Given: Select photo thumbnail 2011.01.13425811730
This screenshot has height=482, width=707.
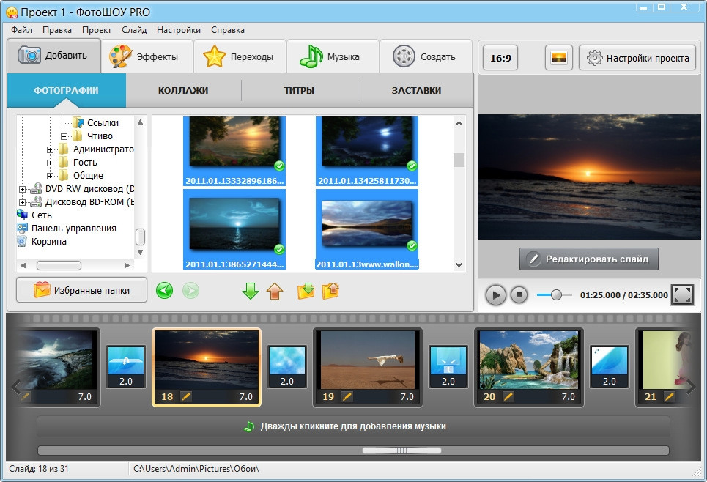Looking at the screenshot, I should click(367, 151).
